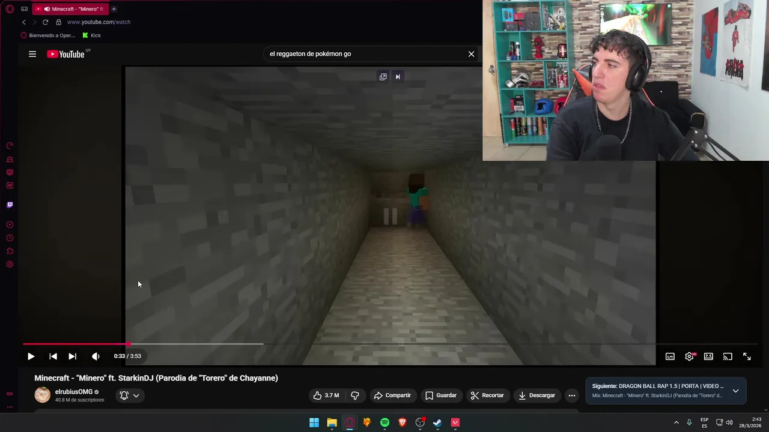Toggle subtitles on the video
This screenshot has height=432, width=769.
click(670, 356)
